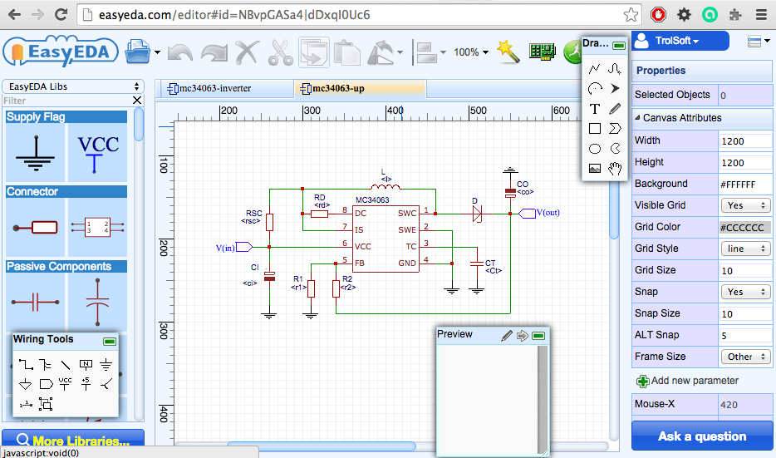Screen dimensions: 776x458
Task: Minimize the Drawing Tools floating panel
Action: [x=618, y=45]
